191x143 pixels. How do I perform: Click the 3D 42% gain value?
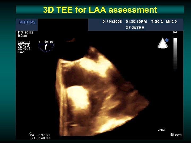[x=24, y=46]
